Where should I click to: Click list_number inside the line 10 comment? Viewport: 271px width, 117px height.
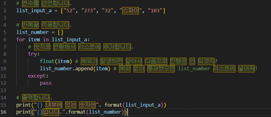click(194, 68)
